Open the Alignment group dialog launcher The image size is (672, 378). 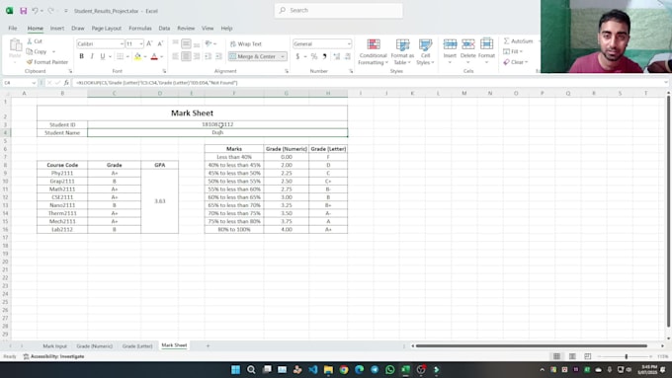pos(287,71)
